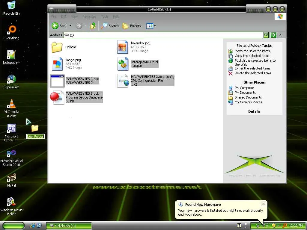
Task: Click Move the selected items
Action: pos(252,51)
